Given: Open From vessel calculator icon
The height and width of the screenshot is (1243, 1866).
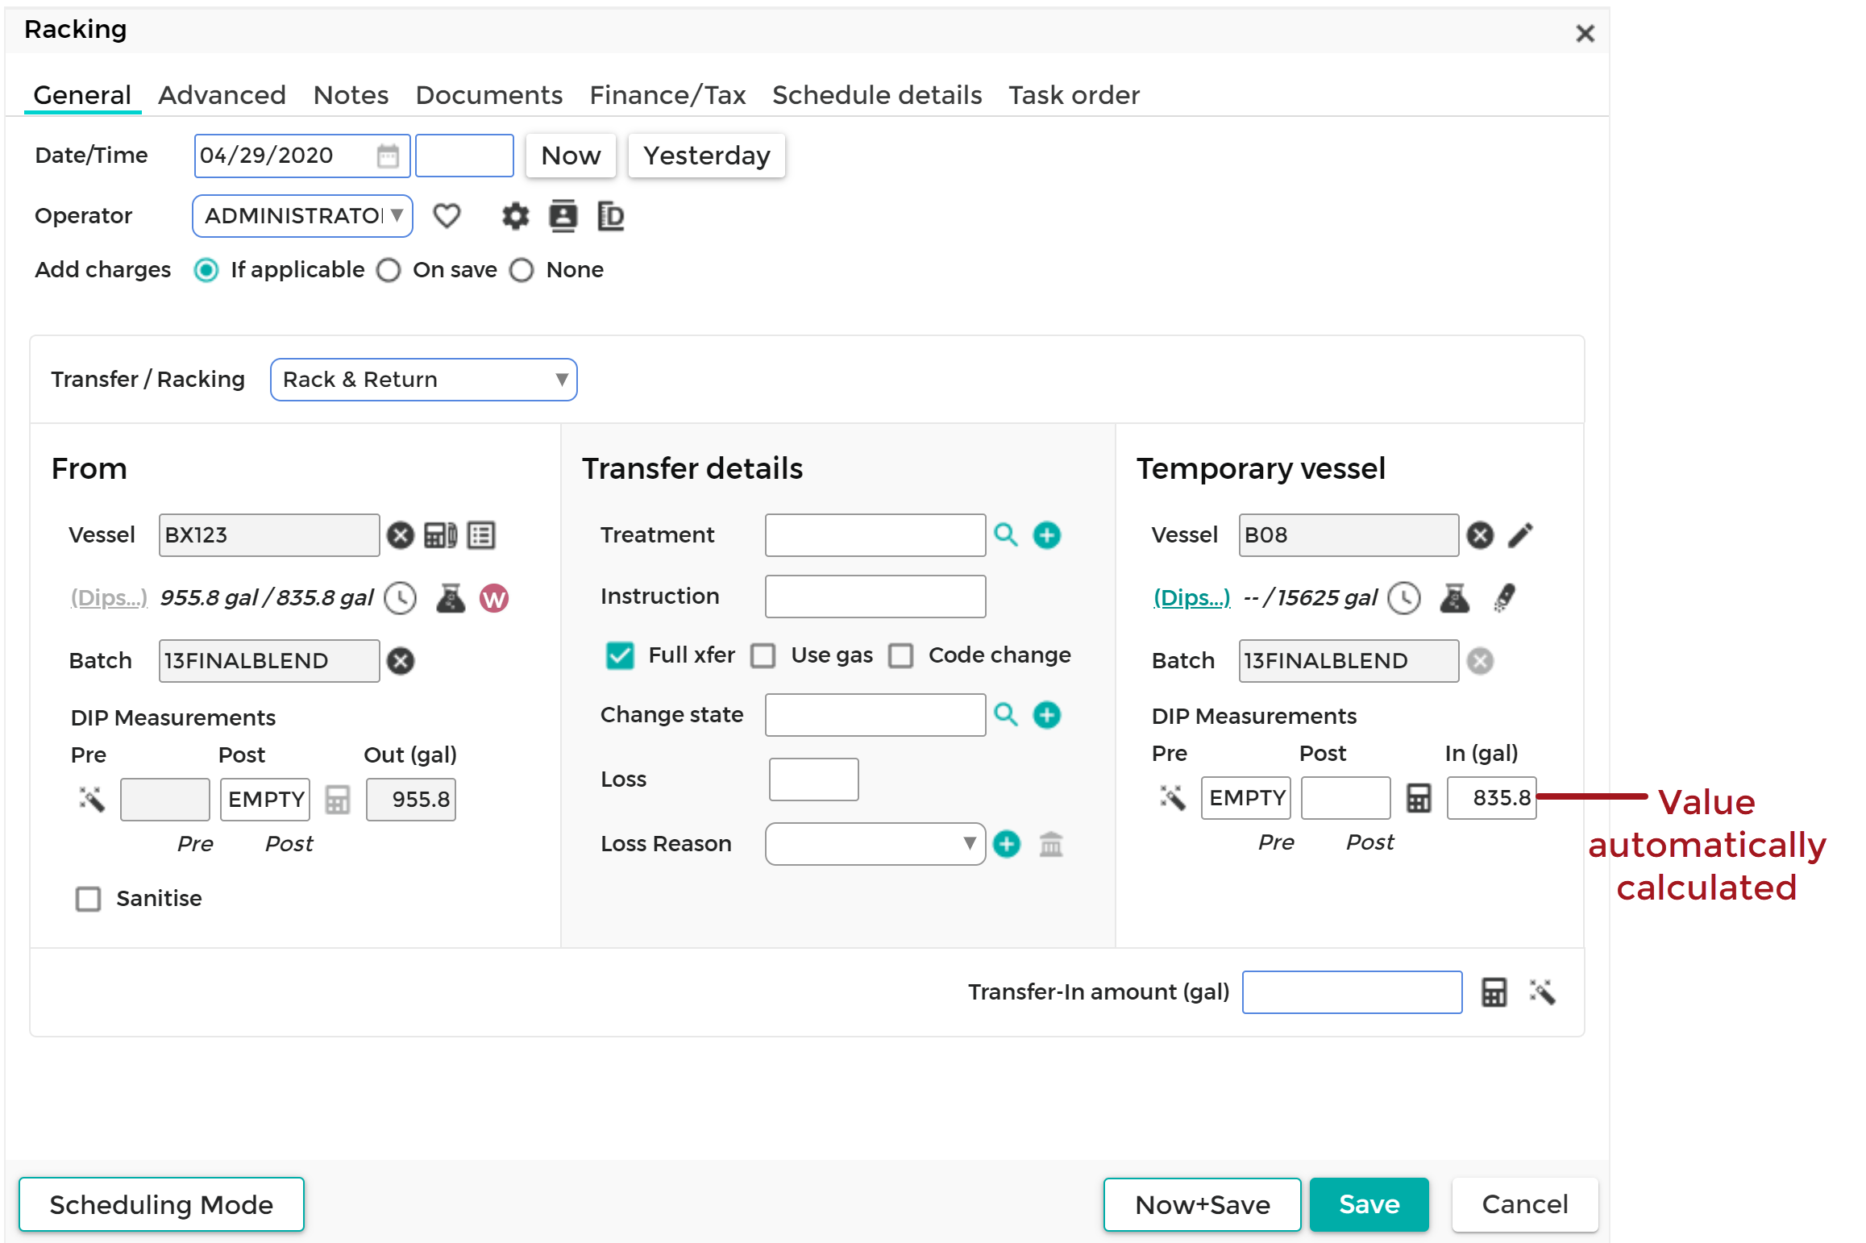Looking at the screenshot, I should pyautogui.click(x=440, y=535).
